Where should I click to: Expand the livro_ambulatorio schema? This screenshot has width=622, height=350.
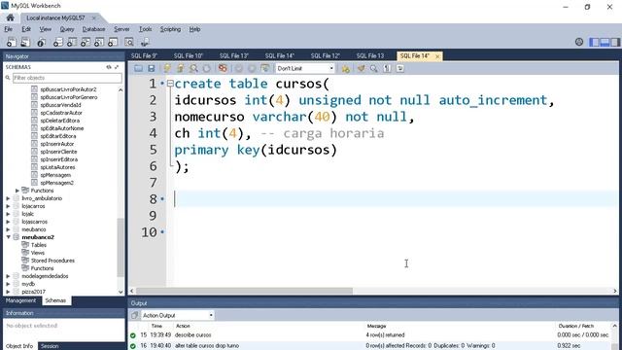coord(8,198)
